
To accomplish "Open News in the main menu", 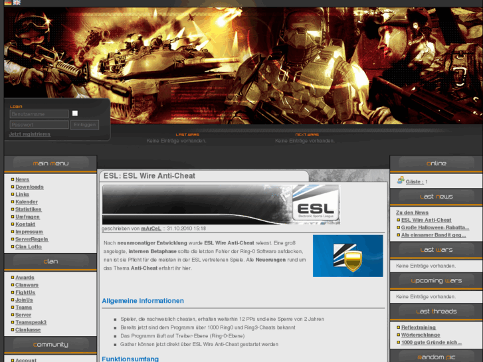I will (22, 179).
